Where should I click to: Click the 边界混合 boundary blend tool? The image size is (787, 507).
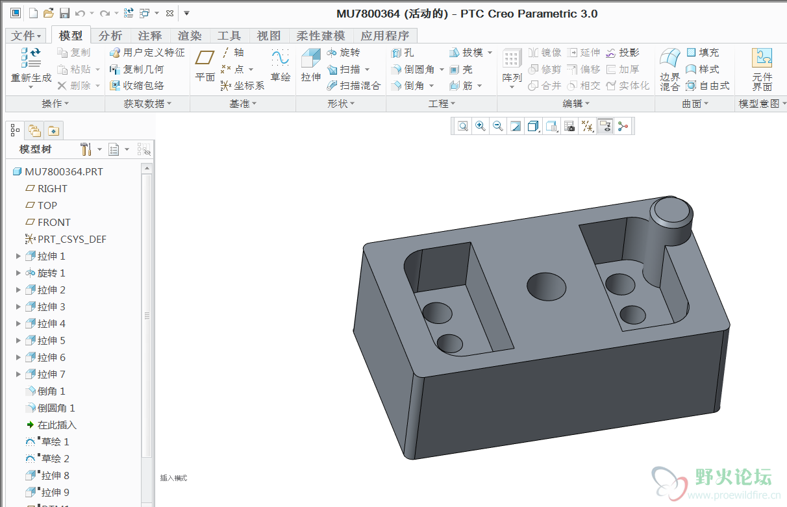(670, 69)
